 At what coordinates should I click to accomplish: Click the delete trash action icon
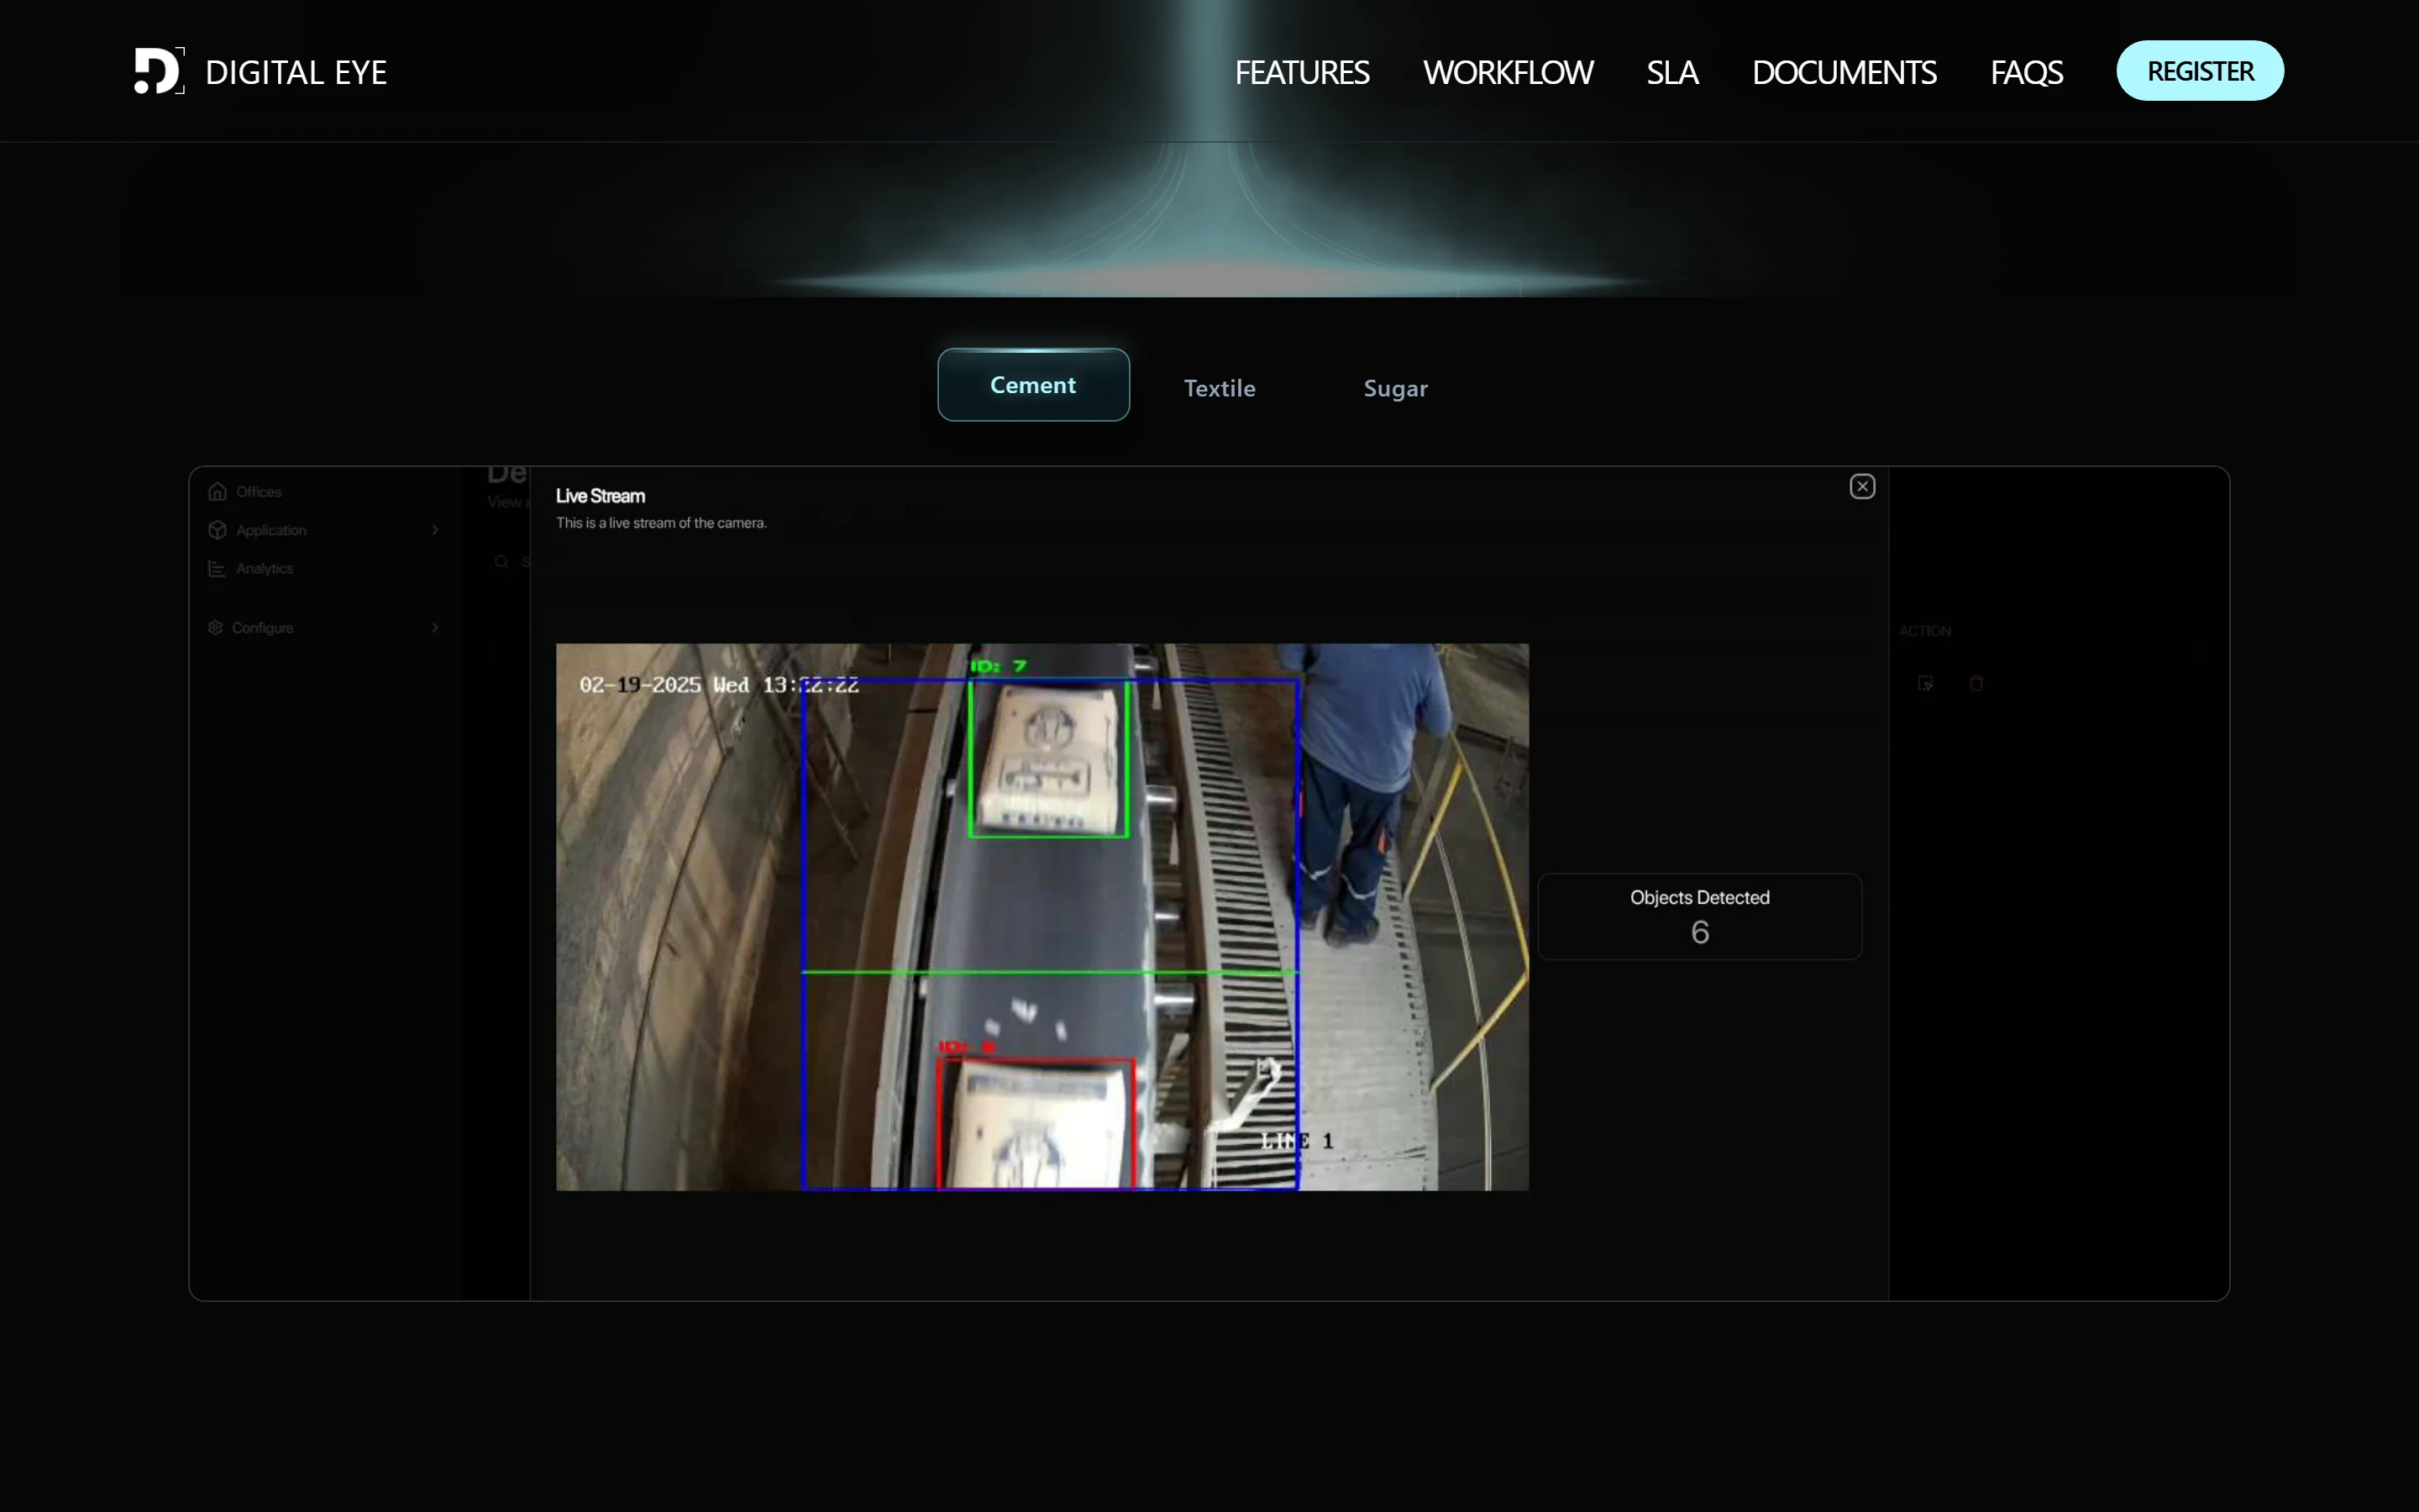click(1976, 683)
